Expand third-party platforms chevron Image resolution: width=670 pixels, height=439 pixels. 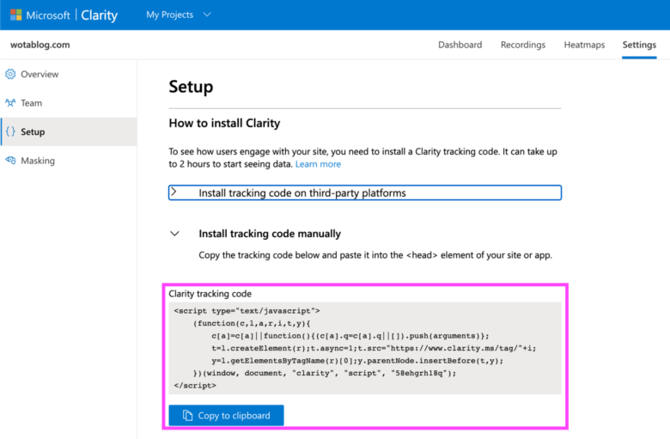[174, 192]
